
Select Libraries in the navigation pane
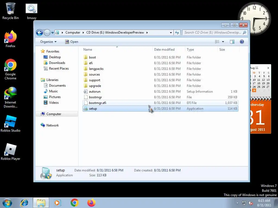click(x=52, y=80)
